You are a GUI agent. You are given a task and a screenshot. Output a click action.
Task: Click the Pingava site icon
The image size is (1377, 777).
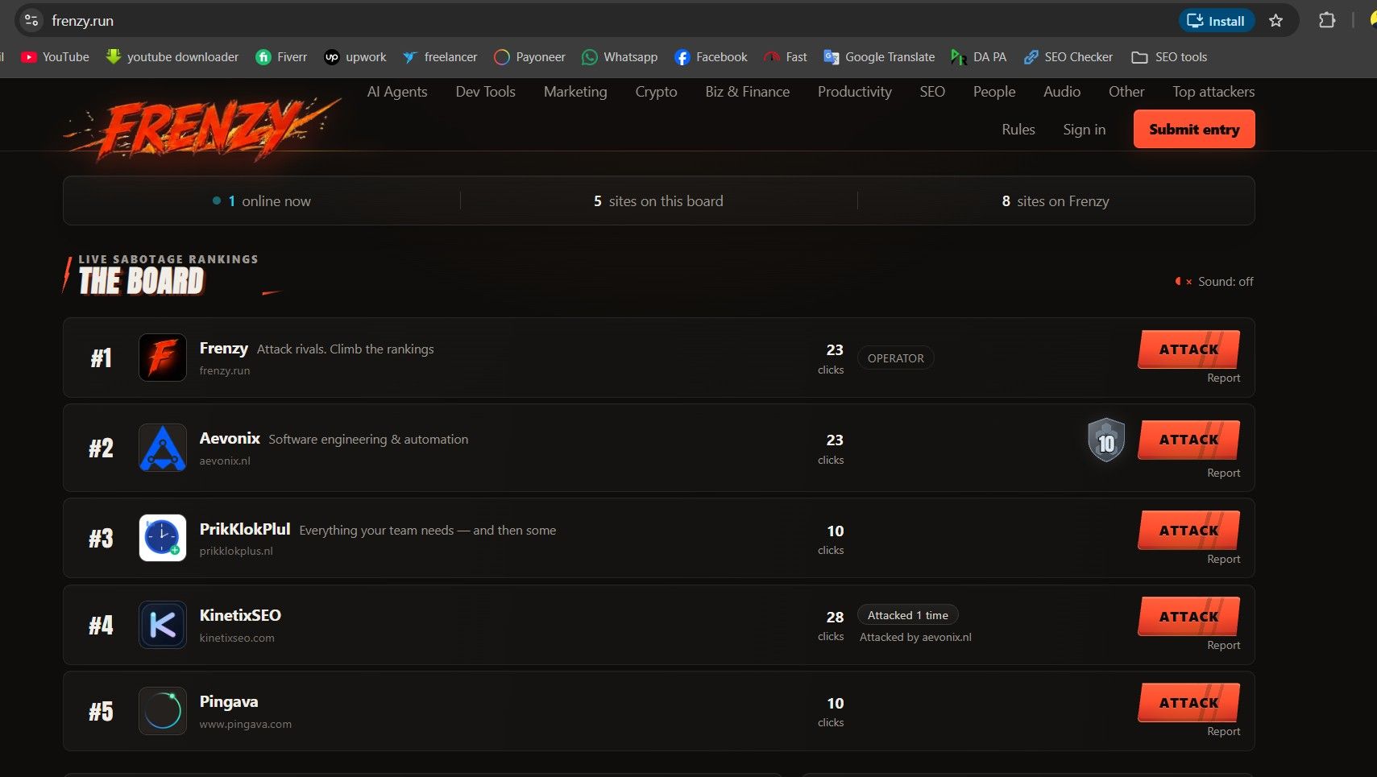(163, 711)
